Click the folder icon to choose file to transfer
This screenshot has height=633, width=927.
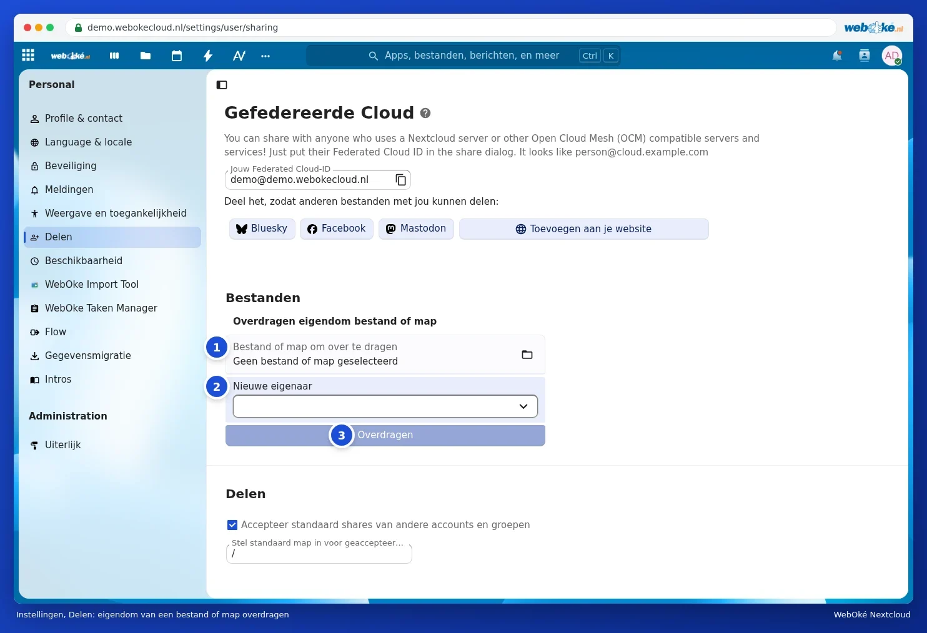pos(527,355)
